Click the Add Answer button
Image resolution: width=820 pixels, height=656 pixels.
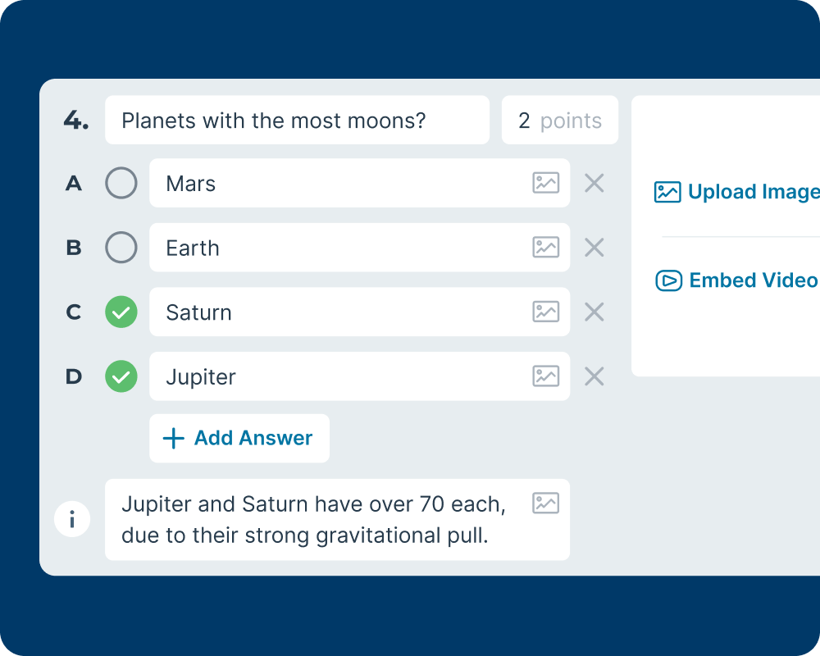(239, 438)
